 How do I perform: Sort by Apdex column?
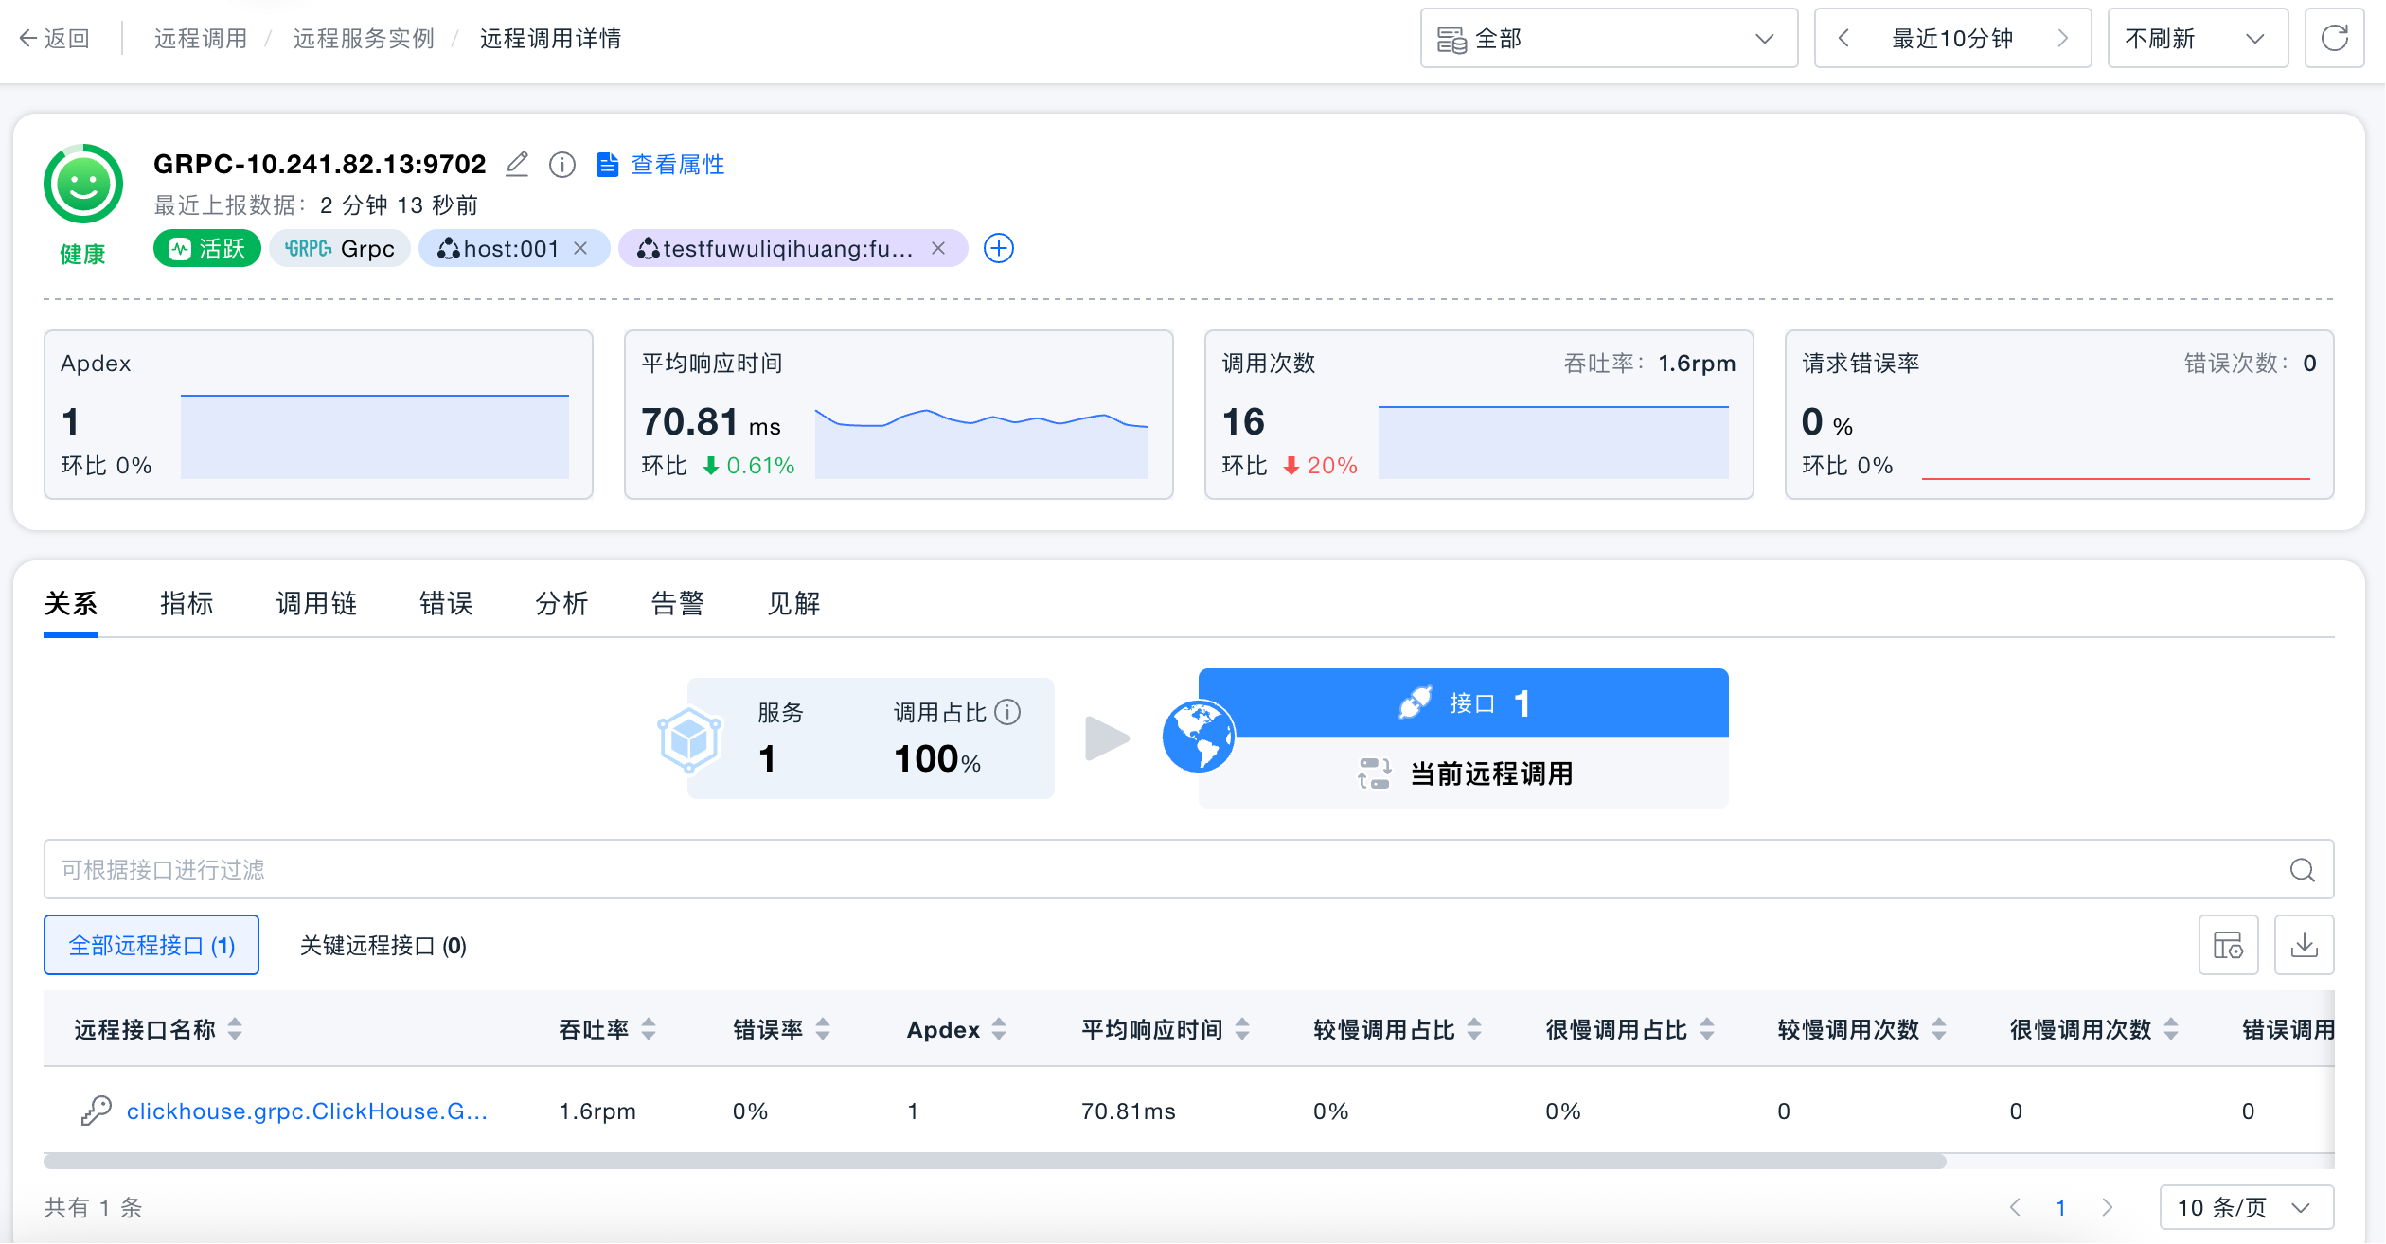999,1029
